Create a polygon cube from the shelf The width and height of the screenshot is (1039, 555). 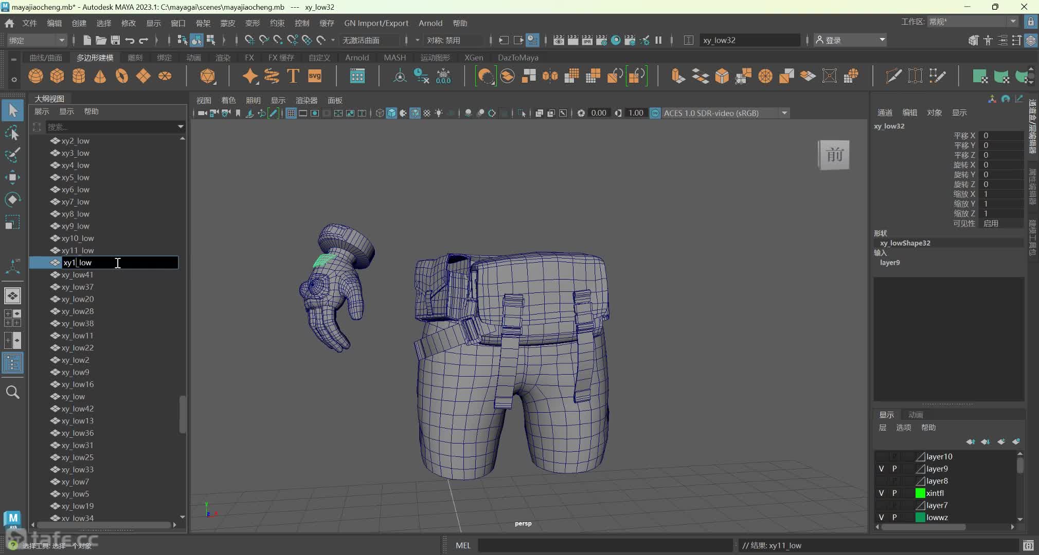57,76
